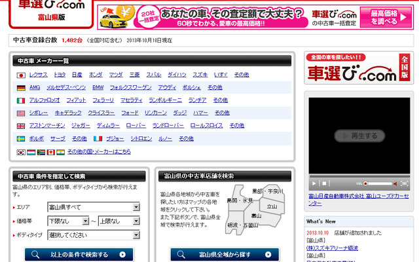
Task: Click the キャデラック maker link
Action: pyautogui.click(x=68, y=113)
